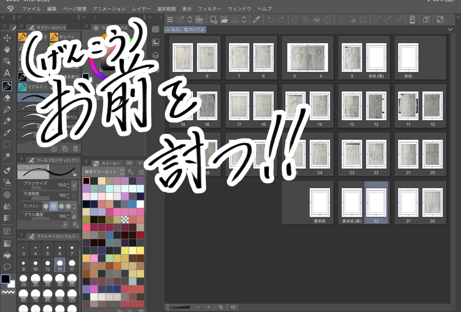Select the Eraser tool
Screen dimensions: 461x312
(x=7, y=98)
